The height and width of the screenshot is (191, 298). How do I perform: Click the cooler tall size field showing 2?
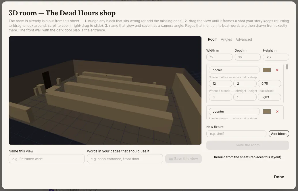tap(245, 84)
